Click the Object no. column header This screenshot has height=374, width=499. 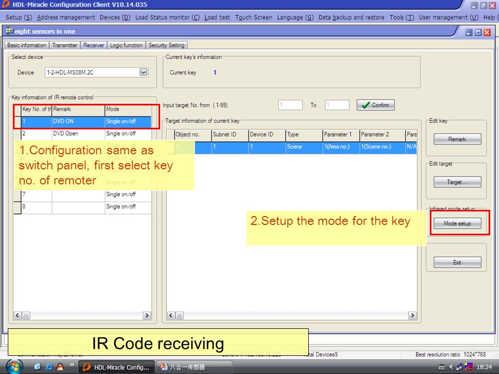(x=193, y=135)
